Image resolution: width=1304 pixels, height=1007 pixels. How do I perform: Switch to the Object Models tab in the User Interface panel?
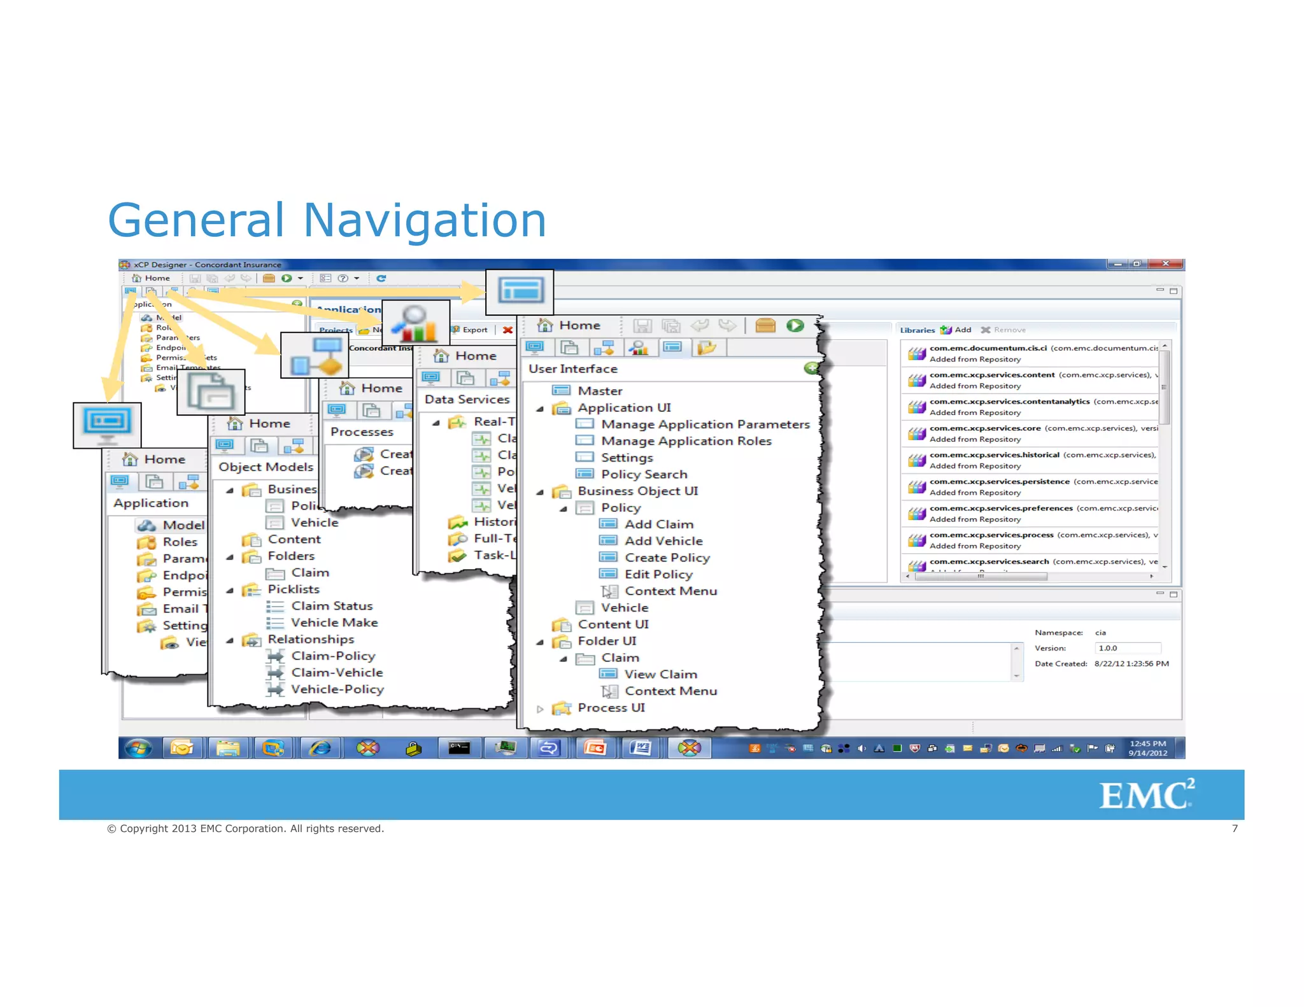point(569,348)
